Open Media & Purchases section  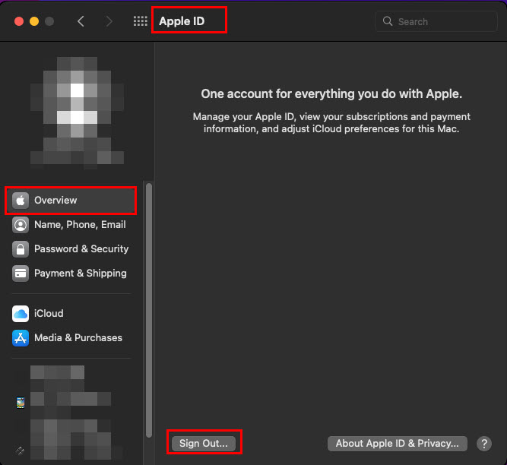coord(71,338)
